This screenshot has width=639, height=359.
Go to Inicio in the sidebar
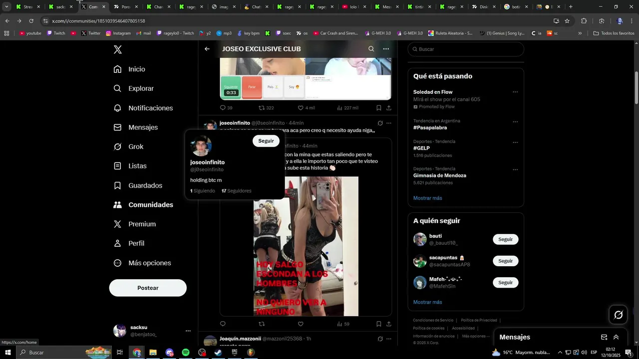click(129, 69)
